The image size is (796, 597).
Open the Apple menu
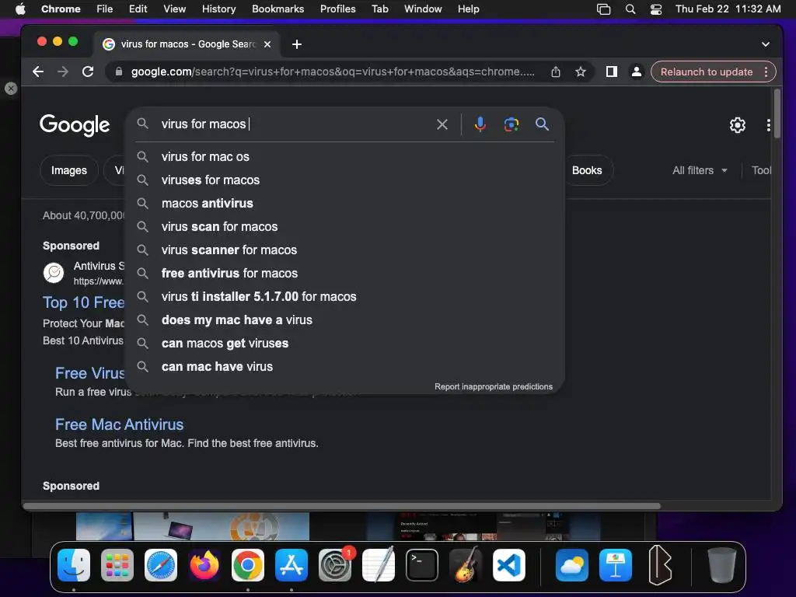coord(20,9)
